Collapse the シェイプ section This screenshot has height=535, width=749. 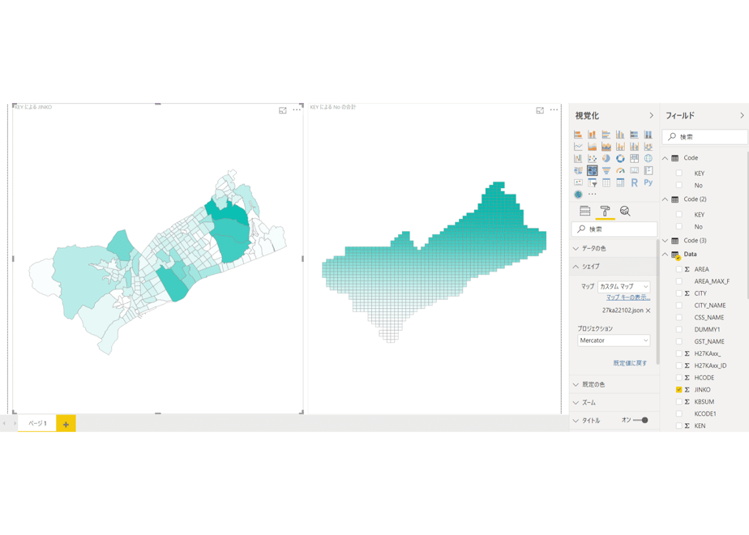[x=614, y=267]
